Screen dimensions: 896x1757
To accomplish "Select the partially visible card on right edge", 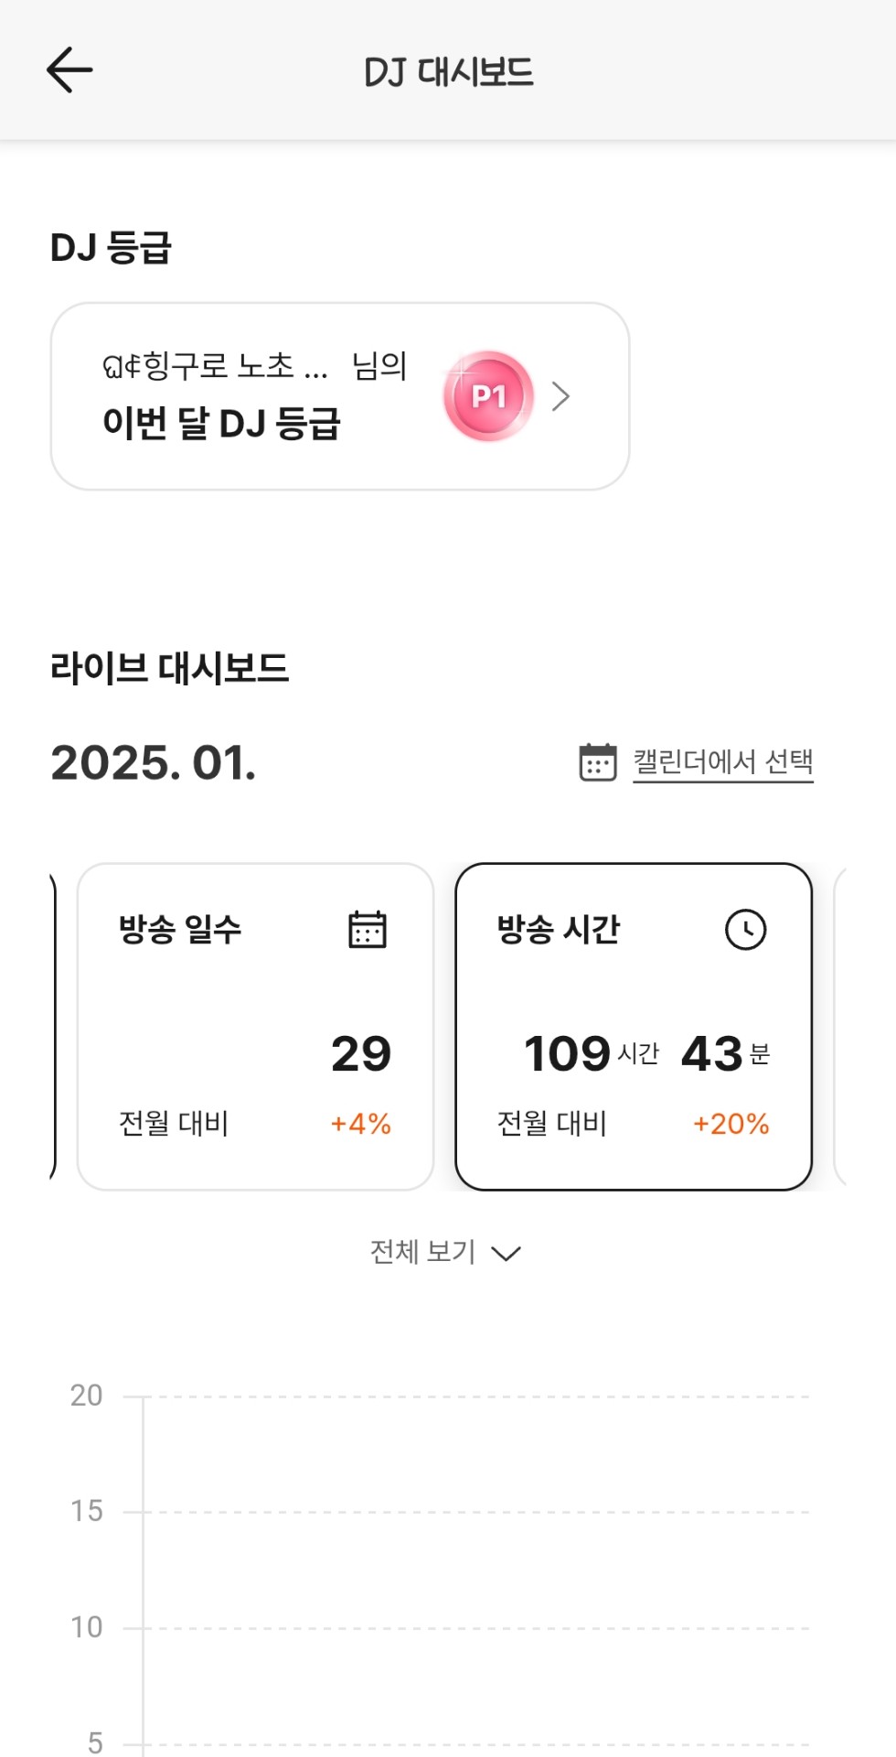I will pyautogui.click(x=841, y=1026).
